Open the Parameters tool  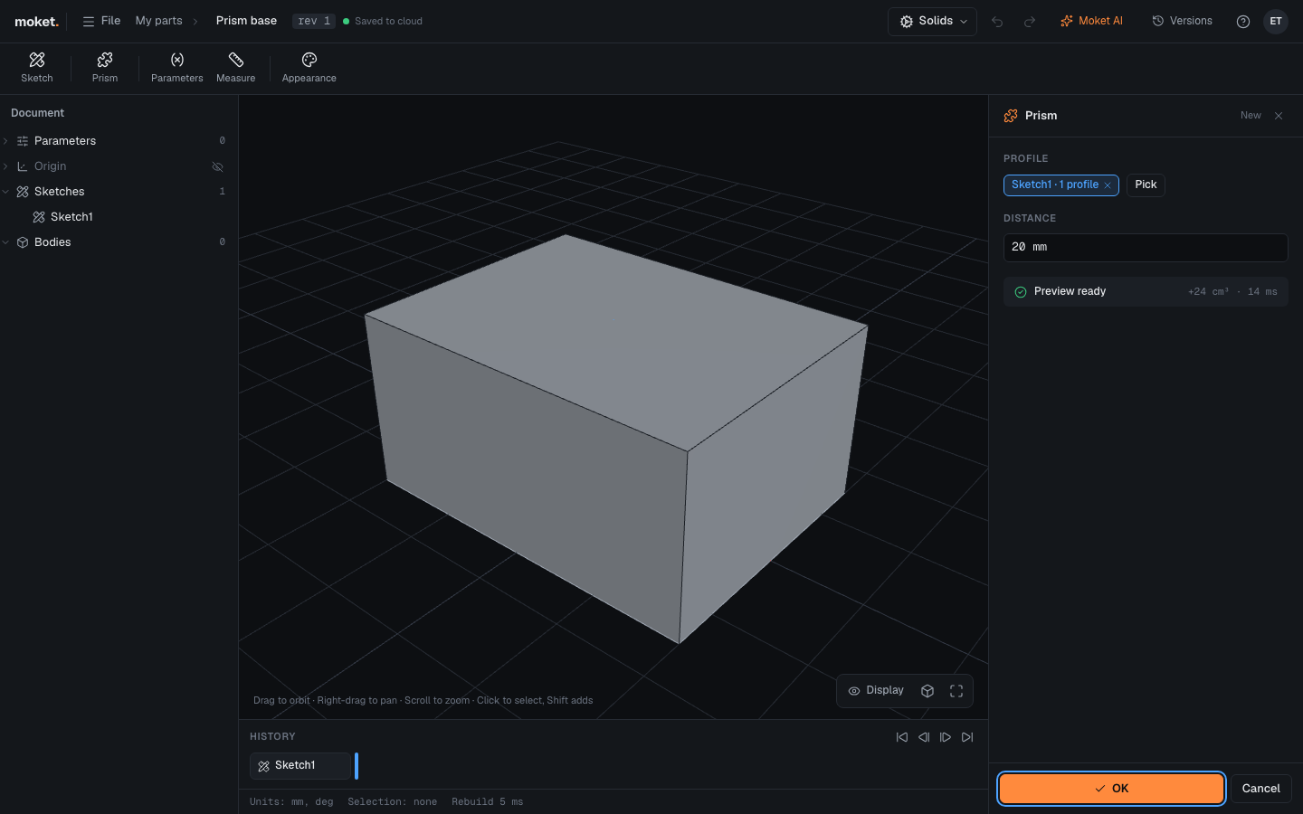click(176, 68)
